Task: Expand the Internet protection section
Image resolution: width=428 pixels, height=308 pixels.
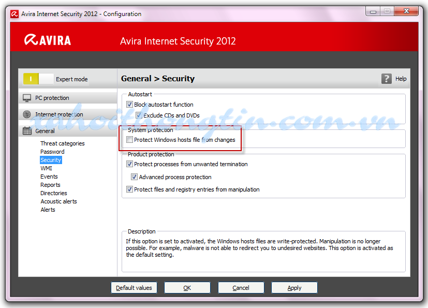Action: (x=68, y=114)
